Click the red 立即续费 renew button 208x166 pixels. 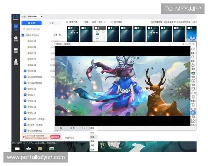pyautogui.click(x=55, y=137)
